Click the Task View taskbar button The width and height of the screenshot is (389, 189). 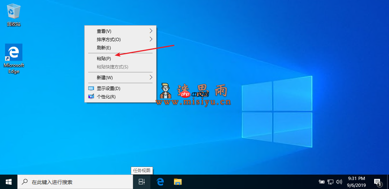142,182
